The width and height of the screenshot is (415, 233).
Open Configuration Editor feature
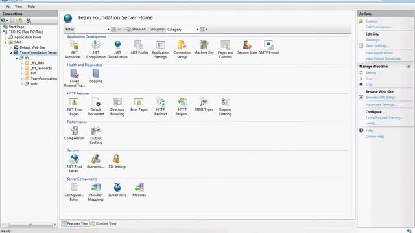(x=74, y=192)
